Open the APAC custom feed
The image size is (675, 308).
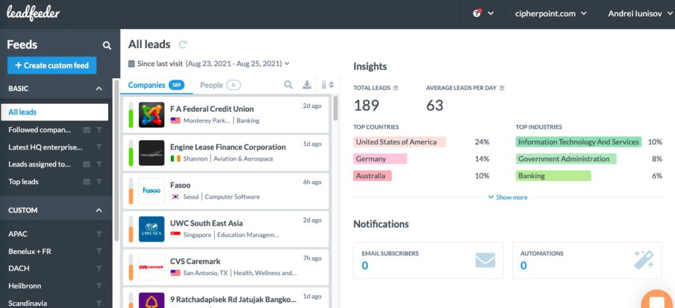pos(18,234)
